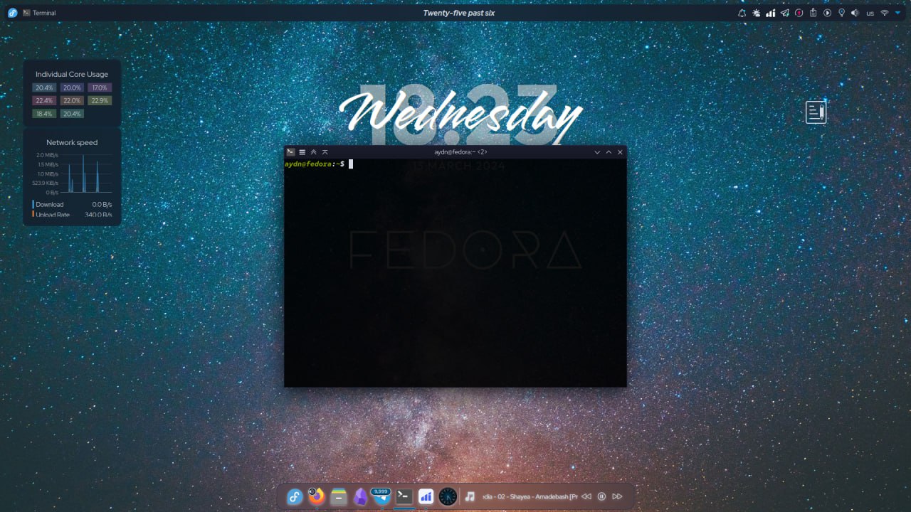This screenshot has height=512, width=911.
Task: Open the volume control in the tray
Action: (855, 13)
